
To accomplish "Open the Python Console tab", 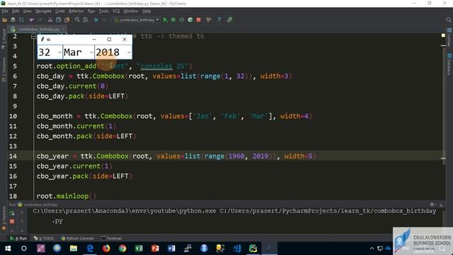I will (x=77, y=238).
